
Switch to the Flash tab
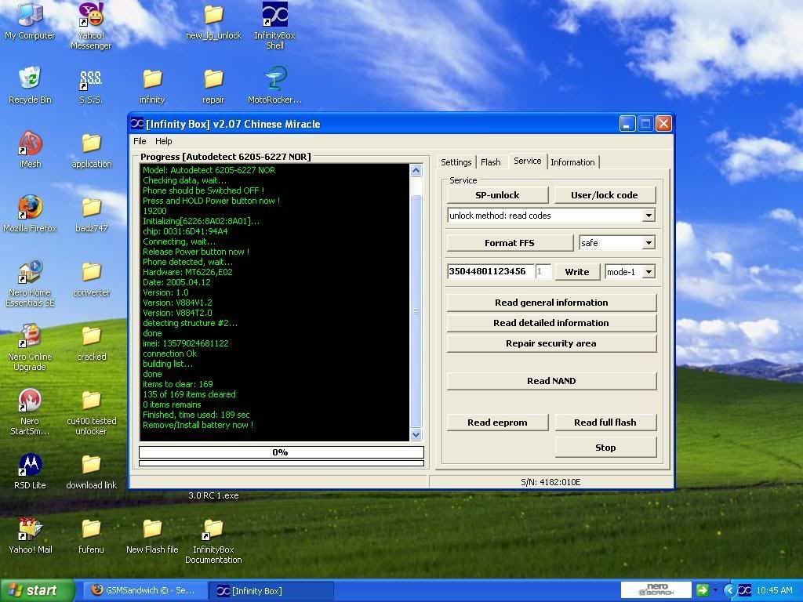point(491,162)
